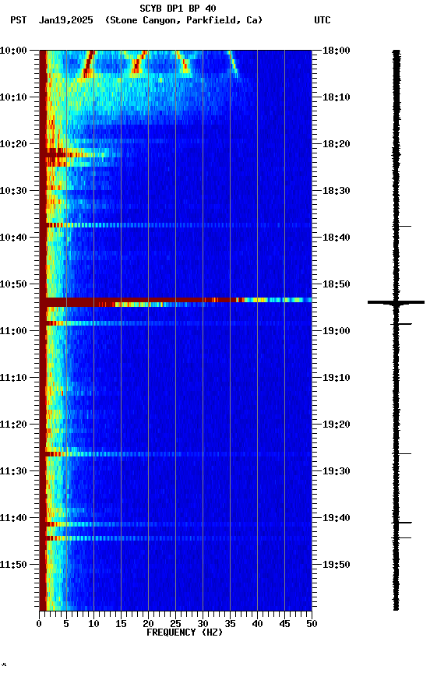Click the frequency axis label 50
The height and width of the screenshot is (673, 430).
312,624
